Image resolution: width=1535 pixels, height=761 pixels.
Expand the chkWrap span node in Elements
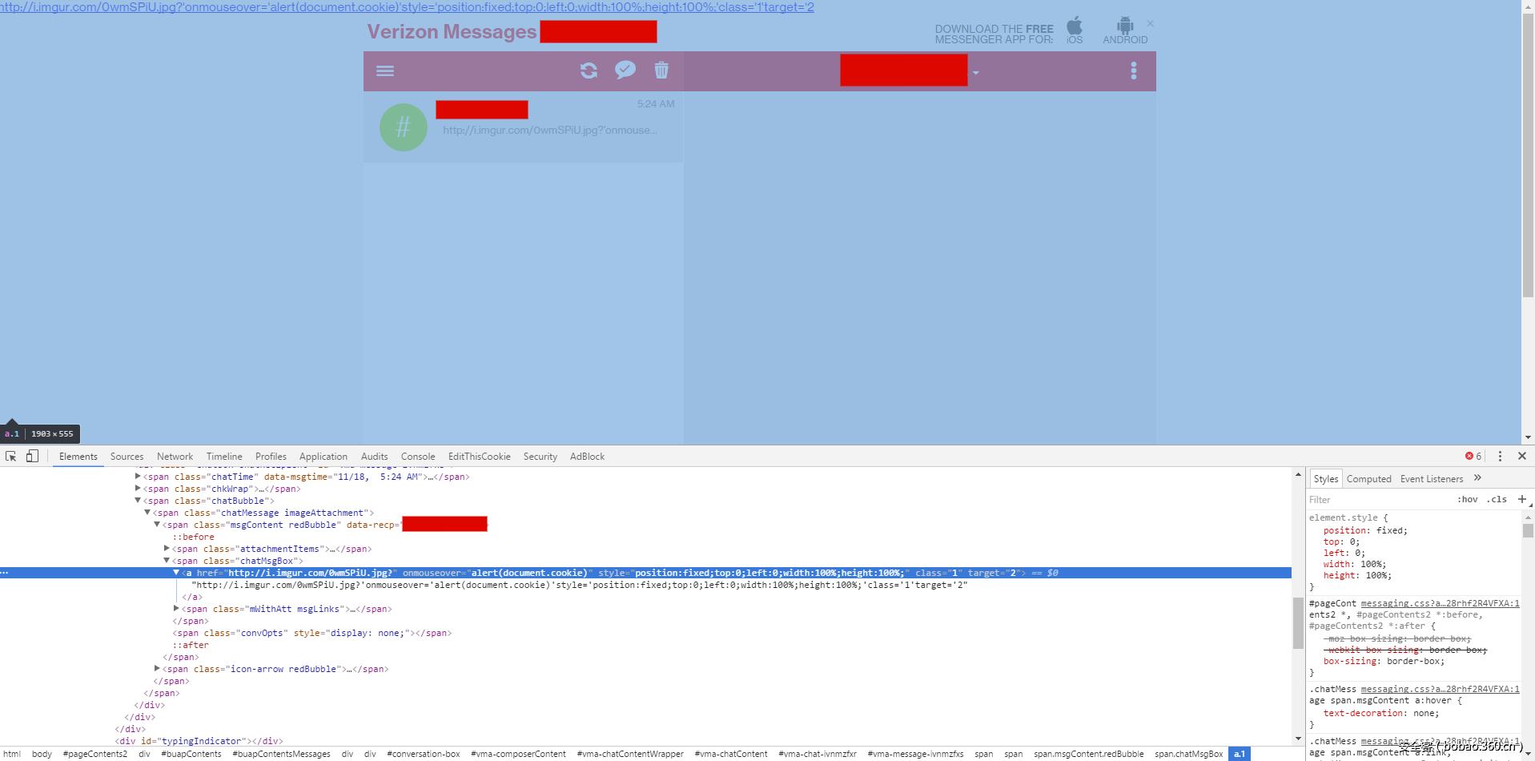tap(138, 489)
